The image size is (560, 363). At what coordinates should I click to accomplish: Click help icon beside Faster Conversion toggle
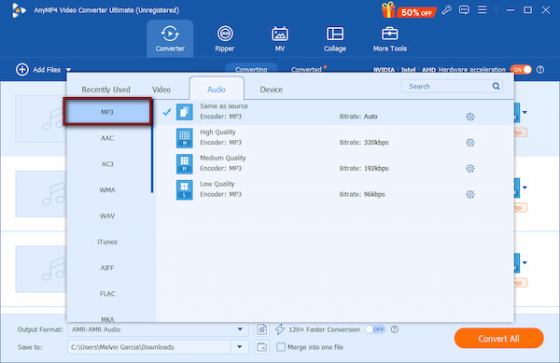pos(394,329)
